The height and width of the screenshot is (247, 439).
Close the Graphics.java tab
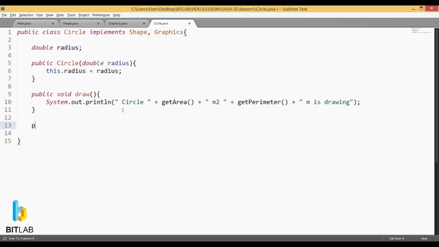[x=144, y=23]
